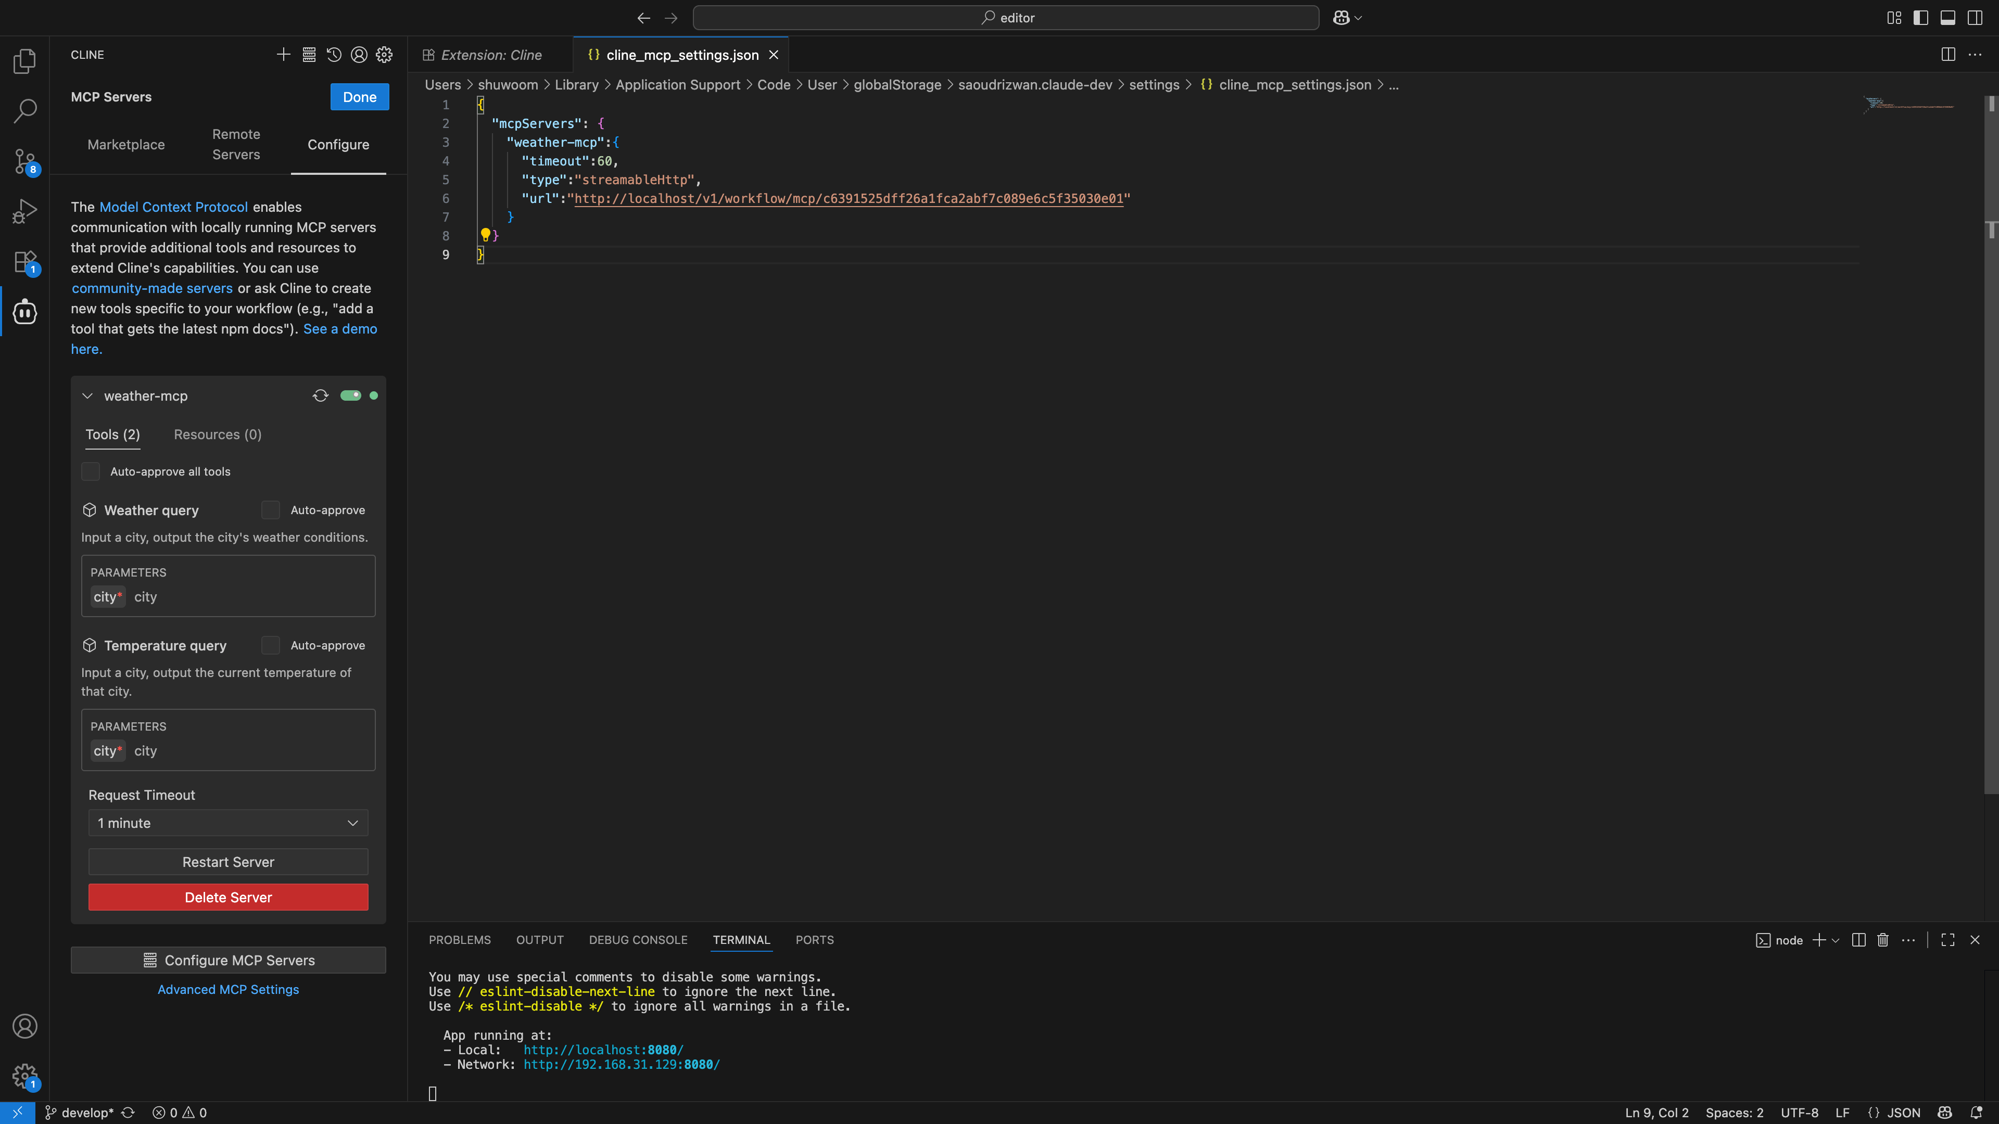Collapse the weather-mcp server section
Viewport: 1999px width, 1124px height.
point(87,395)
